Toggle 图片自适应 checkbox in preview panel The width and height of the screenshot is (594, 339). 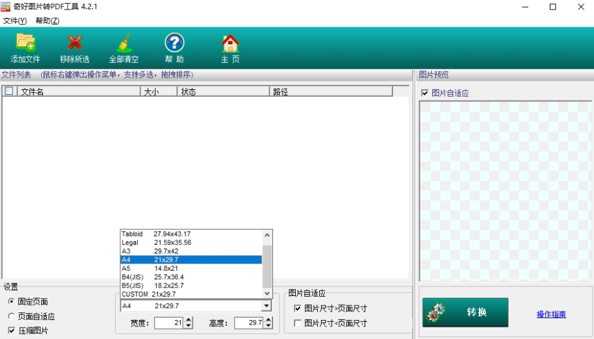425,94
